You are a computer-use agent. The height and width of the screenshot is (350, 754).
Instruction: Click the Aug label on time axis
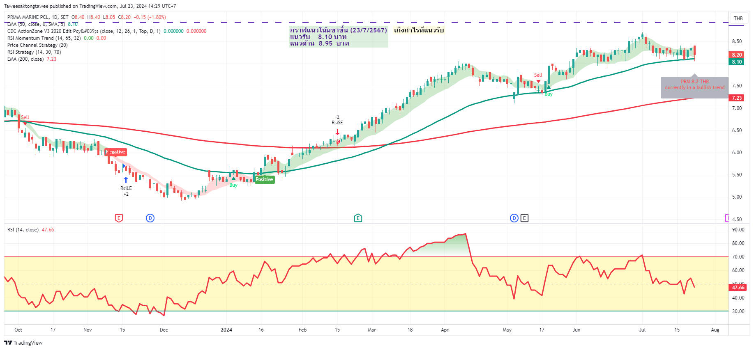[x=715, y=330]
